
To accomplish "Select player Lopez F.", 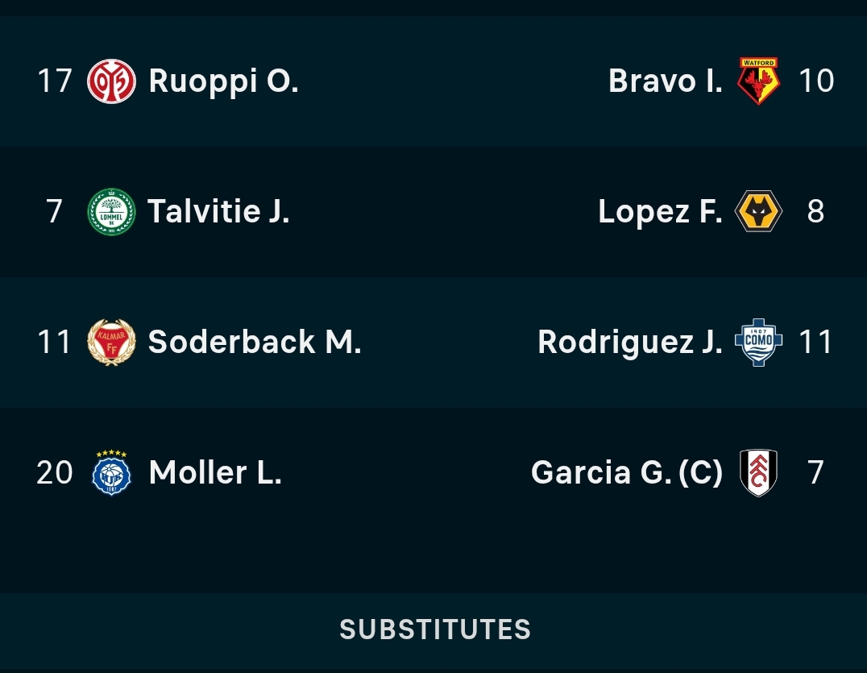I will tap(660, 211).
